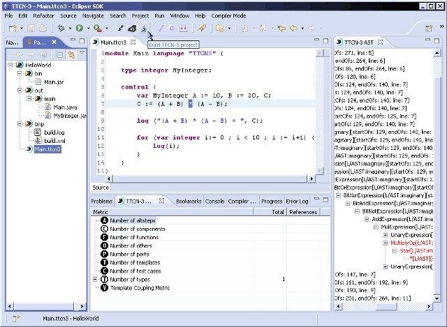The image size is (447, 327).
Task: Collapse the tmp folder
Action: 20,124
